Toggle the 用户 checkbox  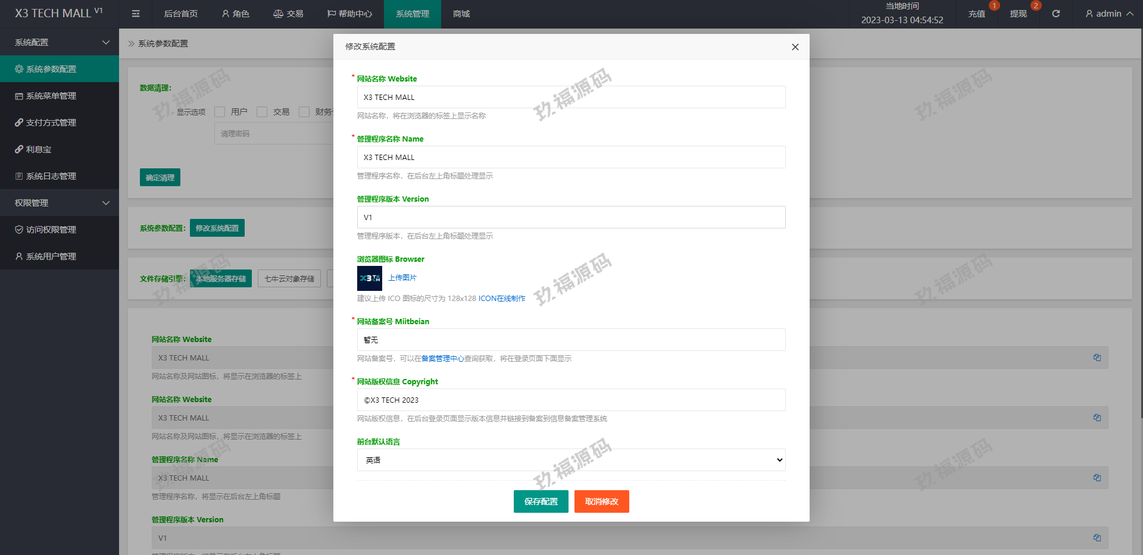point(220,112)
